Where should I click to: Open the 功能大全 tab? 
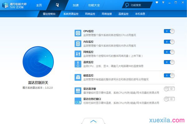[x=94, y=5]
